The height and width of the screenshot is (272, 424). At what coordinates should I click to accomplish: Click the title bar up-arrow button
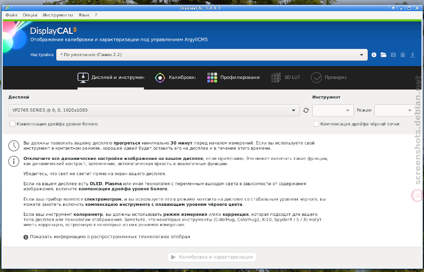pyautogui.click(x=393, y=8)
